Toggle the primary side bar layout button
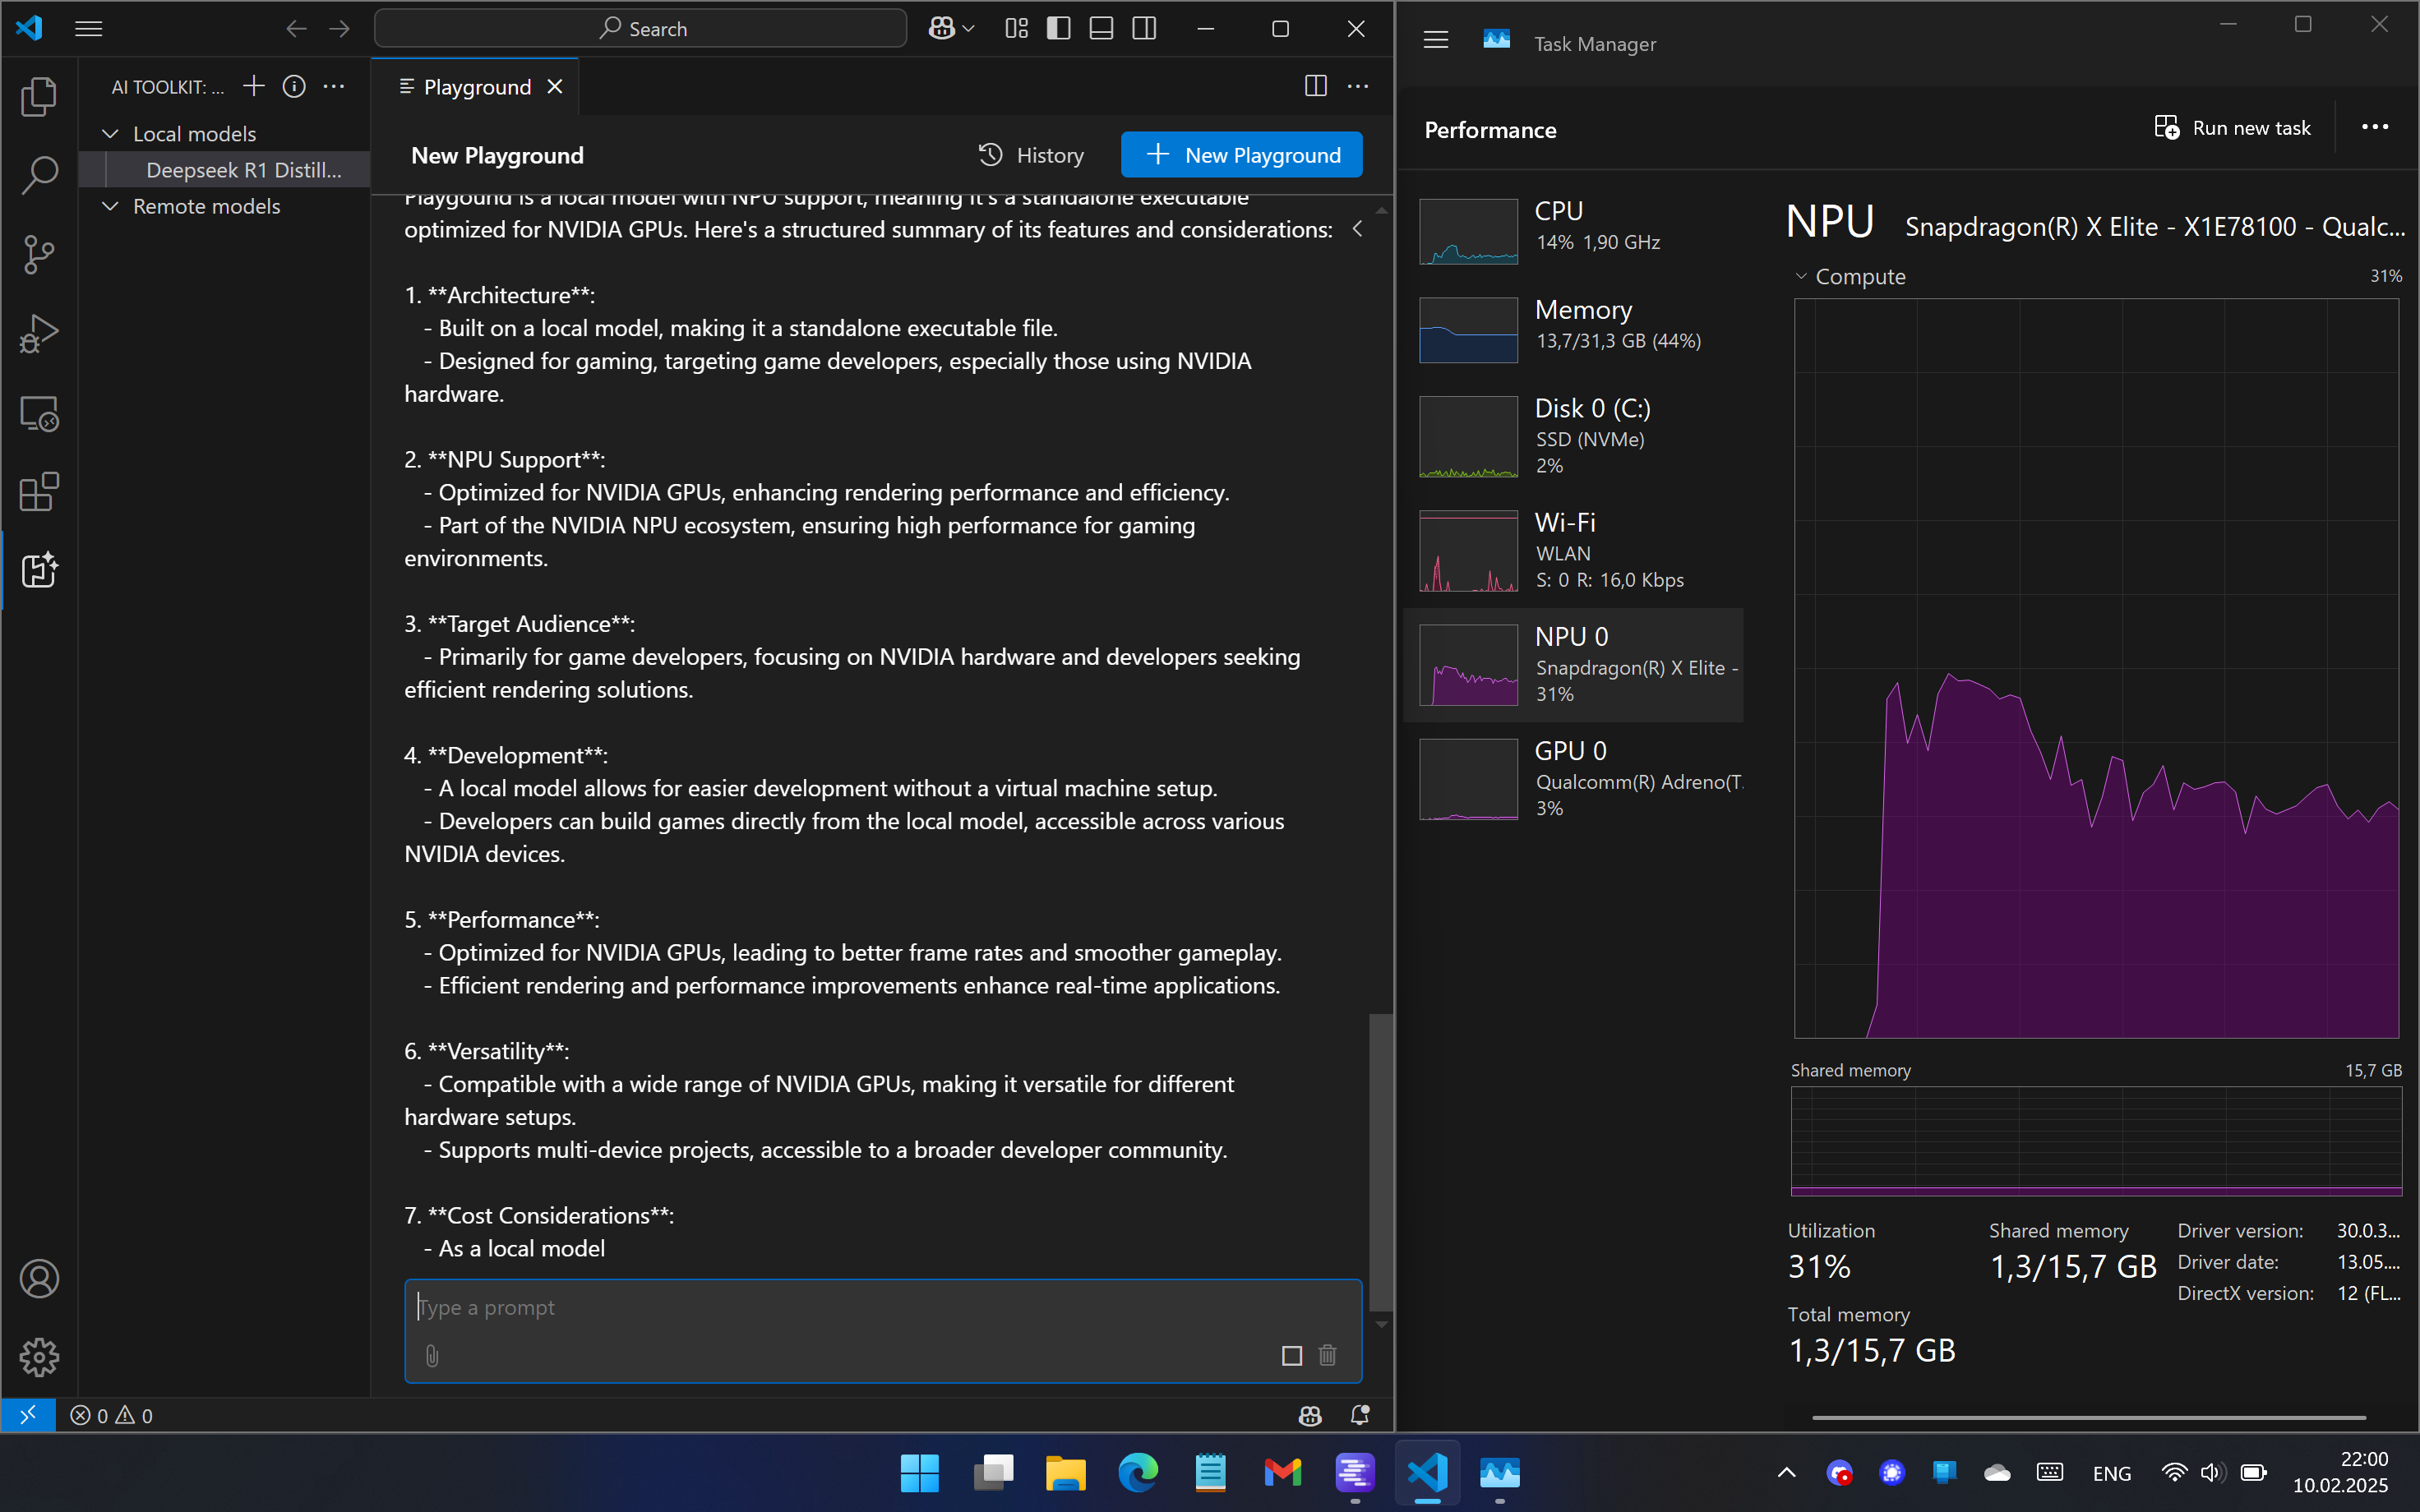Image resolution: width=2420 pixels, height=1512 pixels. pyautogui.click(x=1058, y=29)
